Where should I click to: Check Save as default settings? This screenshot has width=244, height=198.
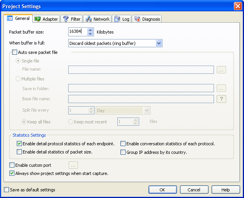(6, 190)
